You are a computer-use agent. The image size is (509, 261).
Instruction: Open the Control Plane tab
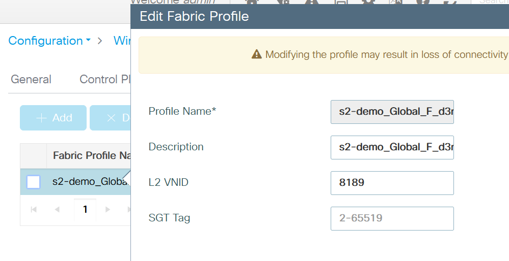(x=105, y=79)
